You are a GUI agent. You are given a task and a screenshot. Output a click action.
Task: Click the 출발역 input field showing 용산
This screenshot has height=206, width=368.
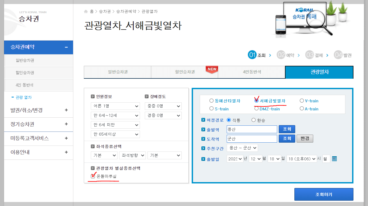(252, 129)
